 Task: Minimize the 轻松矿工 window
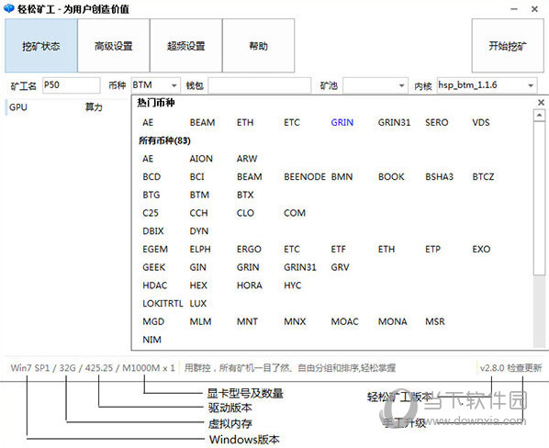[514, 9]
